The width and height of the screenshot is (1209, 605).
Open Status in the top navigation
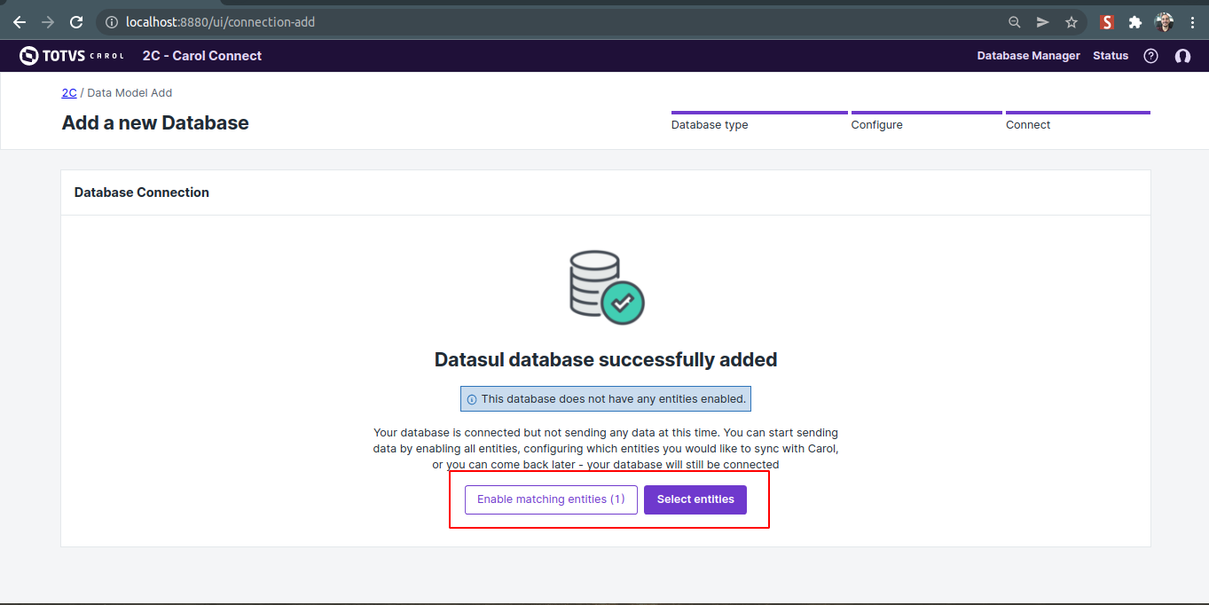[x=1111, y=56]
